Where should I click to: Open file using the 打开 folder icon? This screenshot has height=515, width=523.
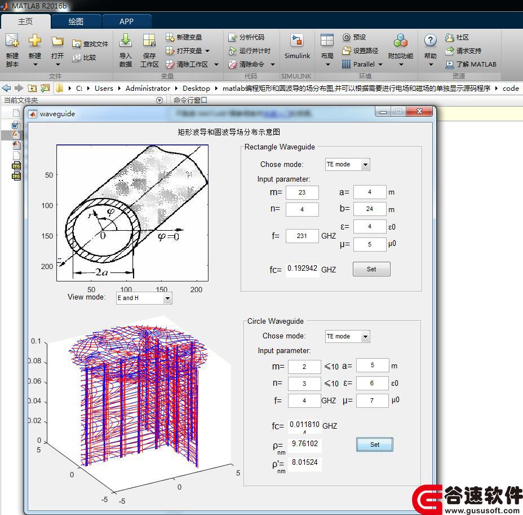click(57, 41)
